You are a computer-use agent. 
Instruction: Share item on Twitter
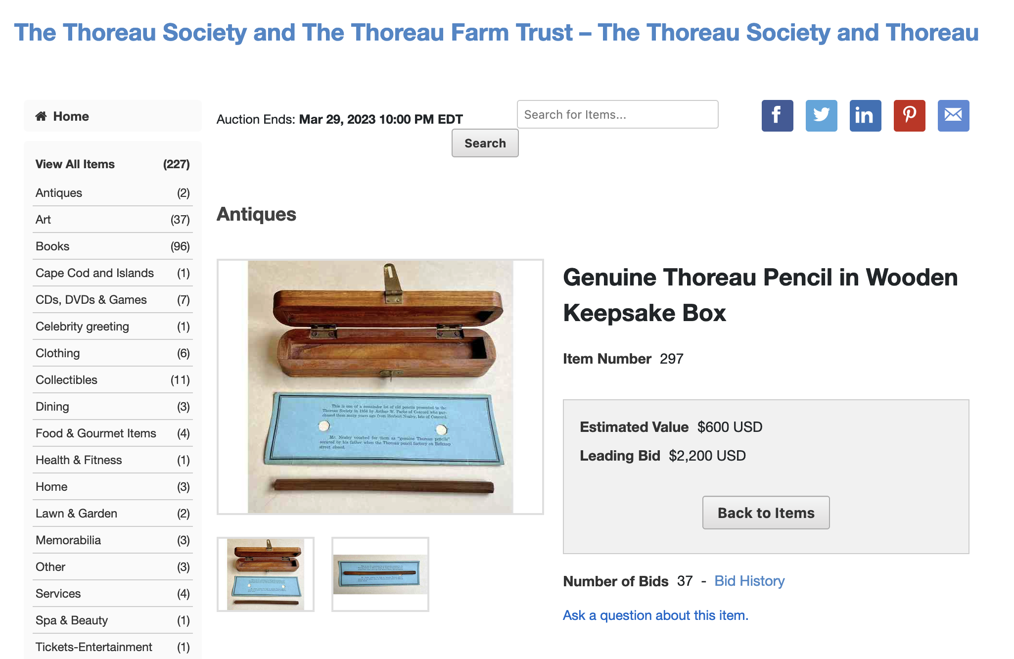(x=821, y=116)
